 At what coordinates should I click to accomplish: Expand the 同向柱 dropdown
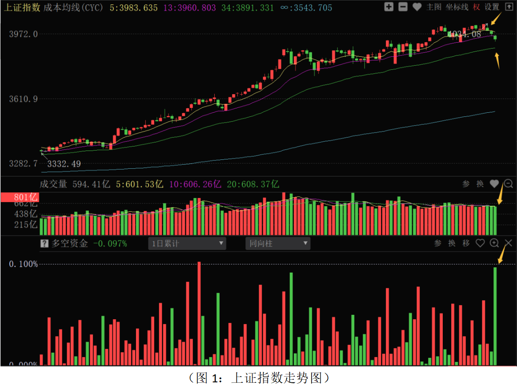278,243
